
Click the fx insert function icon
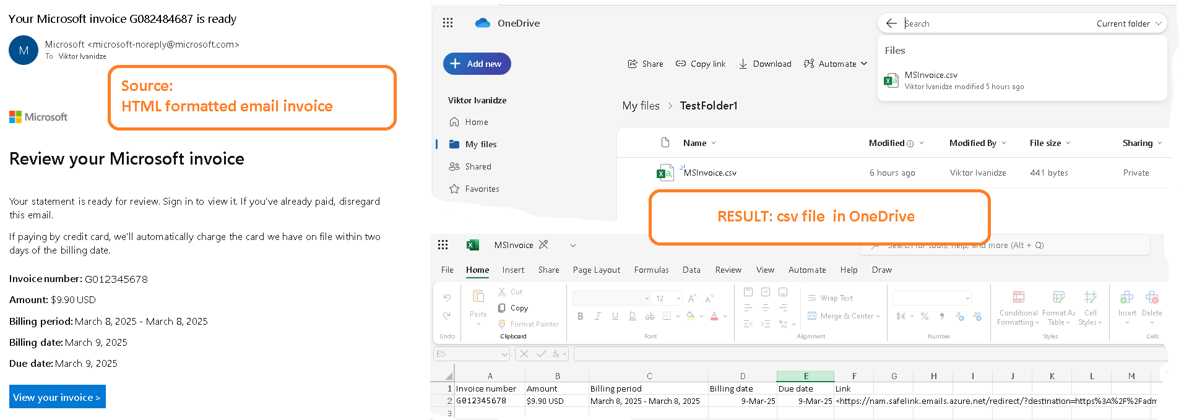pyautogui.click(x=556, y=354)
